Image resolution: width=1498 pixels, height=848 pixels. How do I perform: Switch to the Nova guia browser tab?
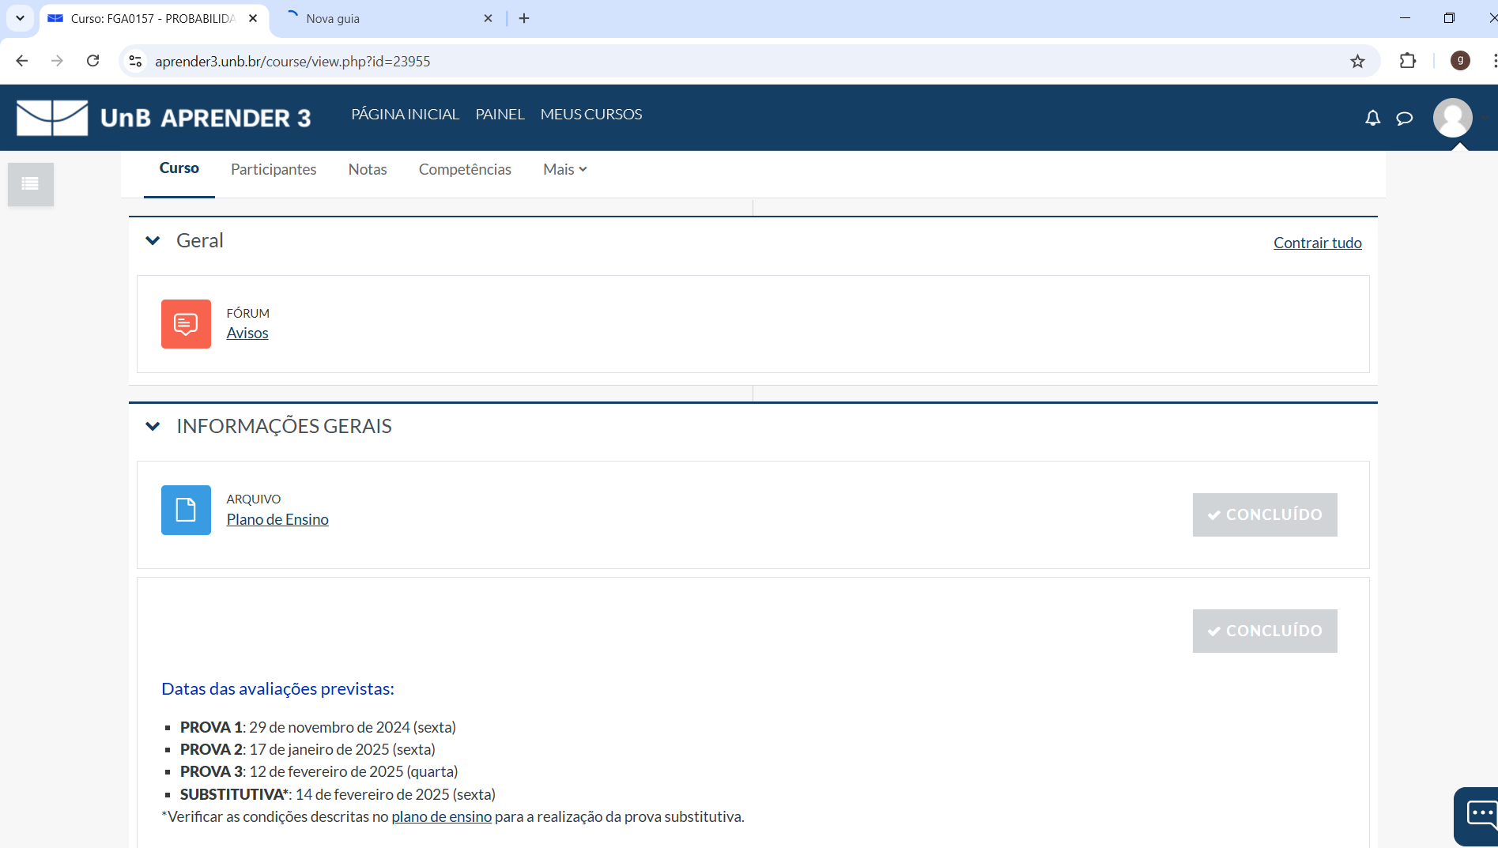(x=387, y=18)
